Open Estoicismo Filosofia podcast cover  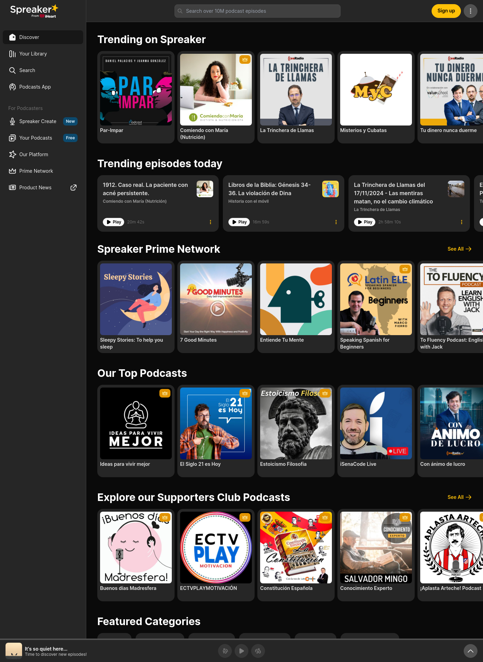click(296, 423)
